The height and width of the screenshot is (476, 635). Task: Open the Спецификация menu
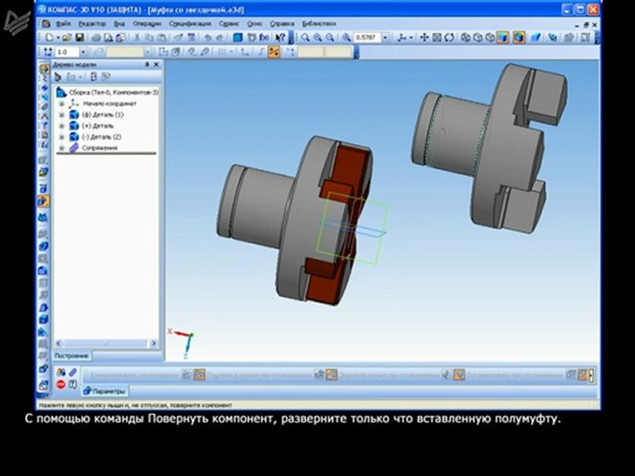pos(190,24)
